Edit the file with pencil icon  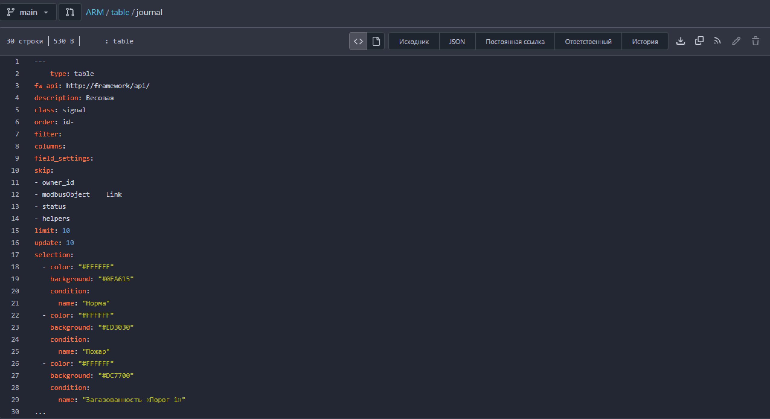(736, 41)
